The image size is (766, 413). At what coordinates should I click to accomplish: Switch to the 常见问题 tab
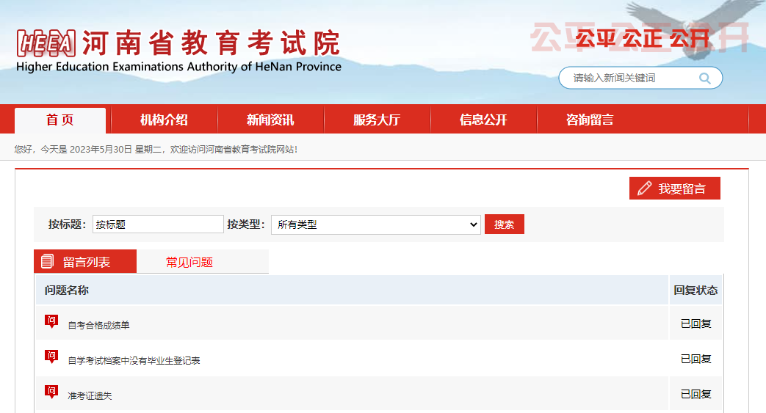click(189, 262)
